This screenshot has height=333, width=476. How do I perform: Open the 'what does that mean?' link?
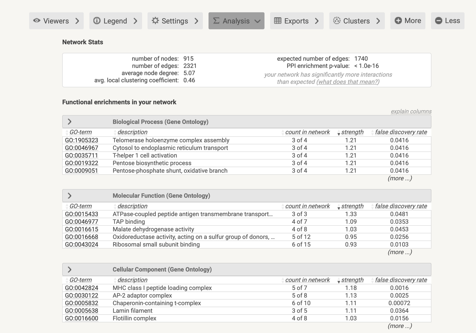(348, 82)
